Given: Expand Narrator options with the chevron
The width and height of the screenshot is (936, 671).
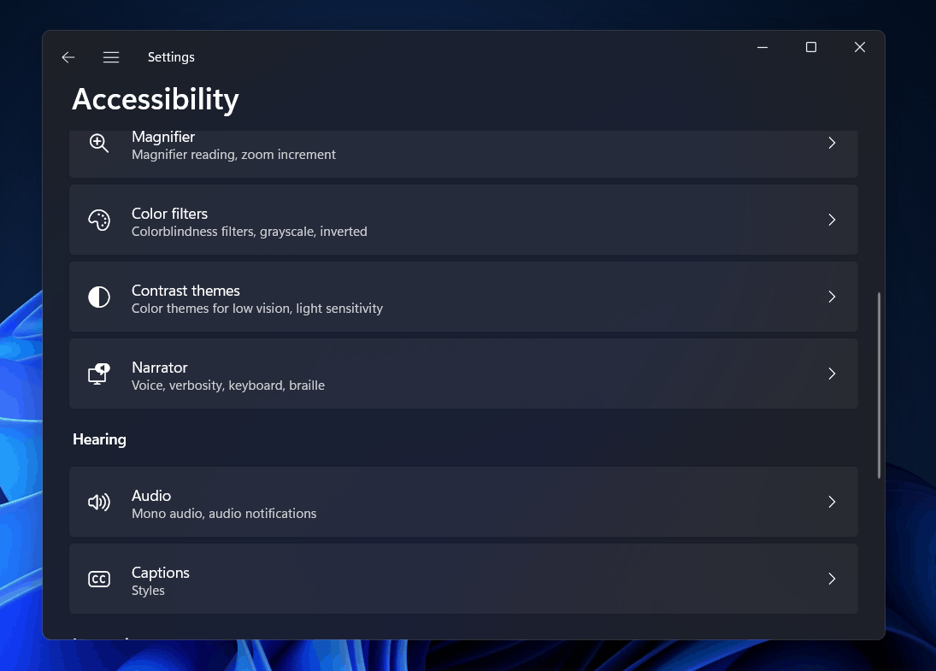Looking at the screenshot, I should [x=832, y=374].
